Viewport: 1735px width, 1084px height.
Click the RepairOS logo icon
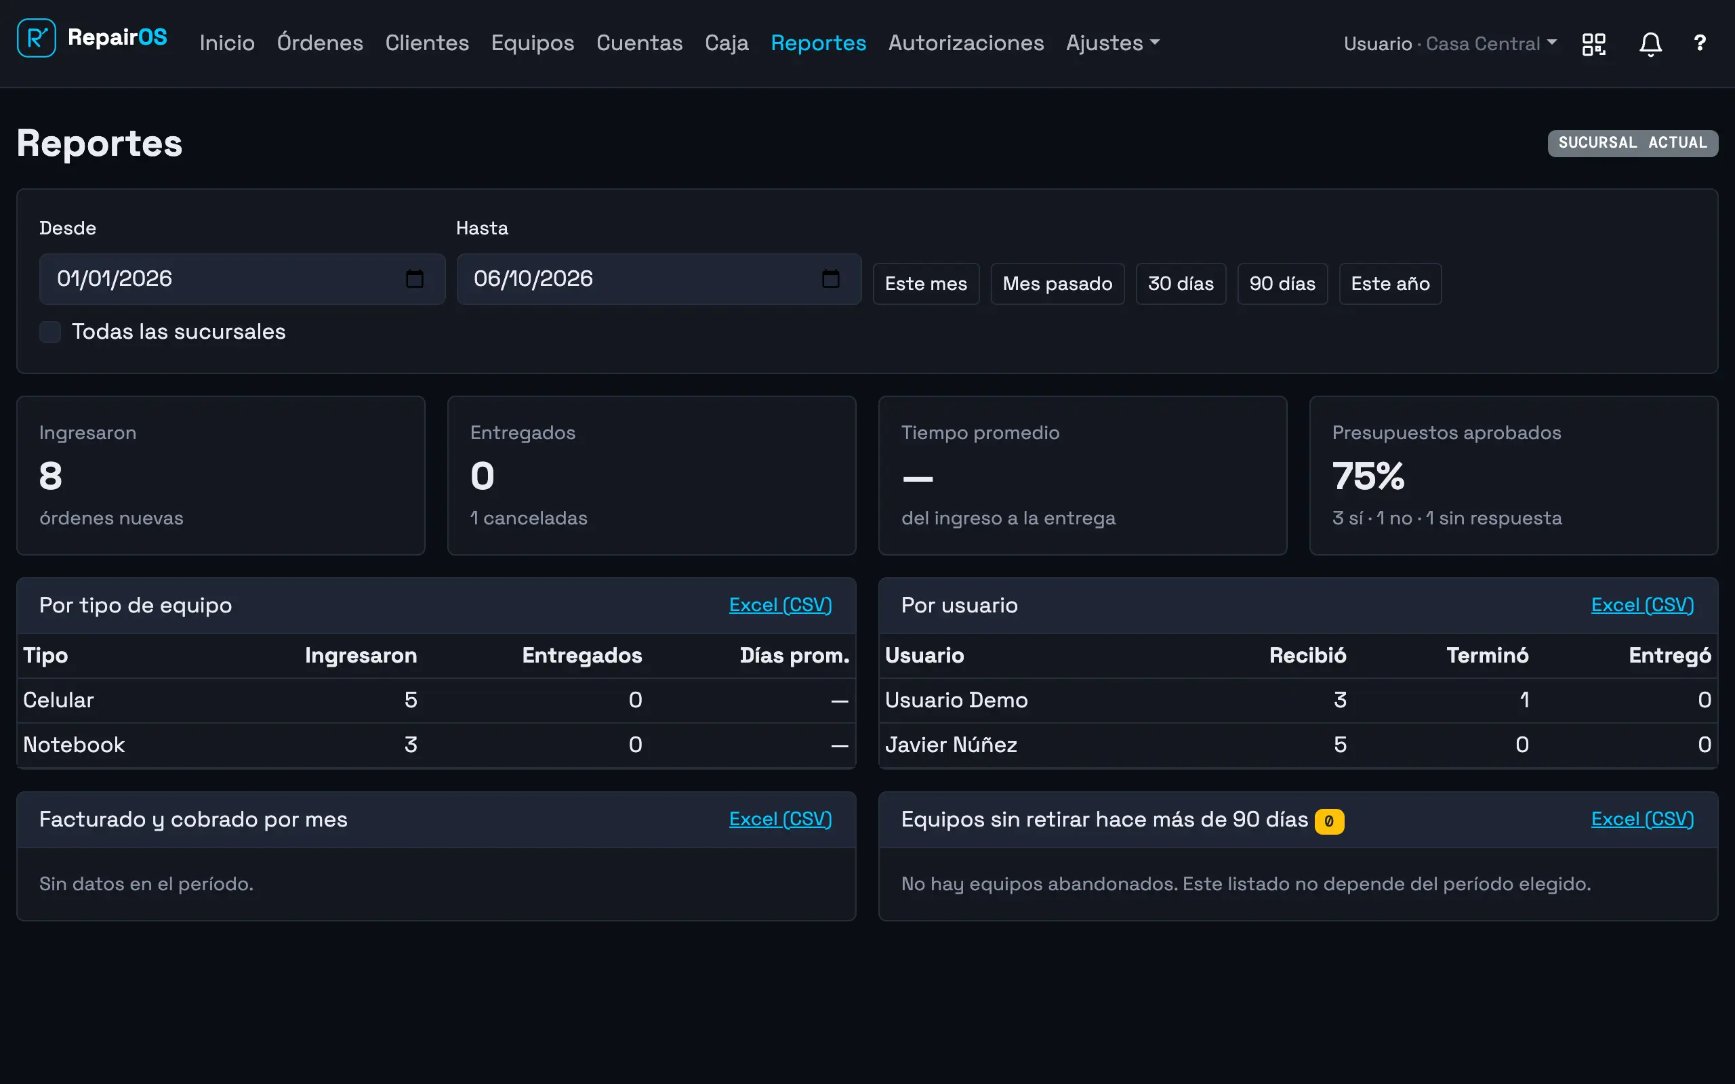37,38
